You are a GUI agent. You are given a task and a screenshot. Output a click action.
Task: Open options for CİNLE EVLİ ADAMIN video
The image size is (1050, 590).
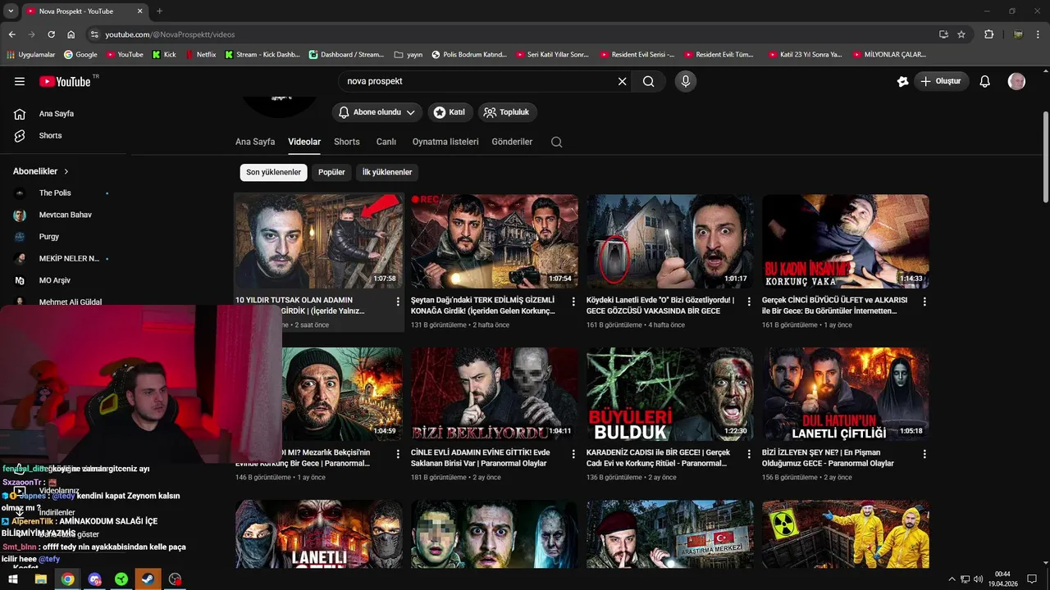click(x=573, y=454)
